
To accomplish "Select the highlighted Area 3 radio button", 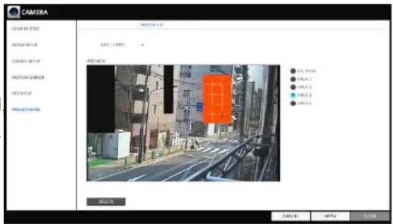I will pos(293,95).
